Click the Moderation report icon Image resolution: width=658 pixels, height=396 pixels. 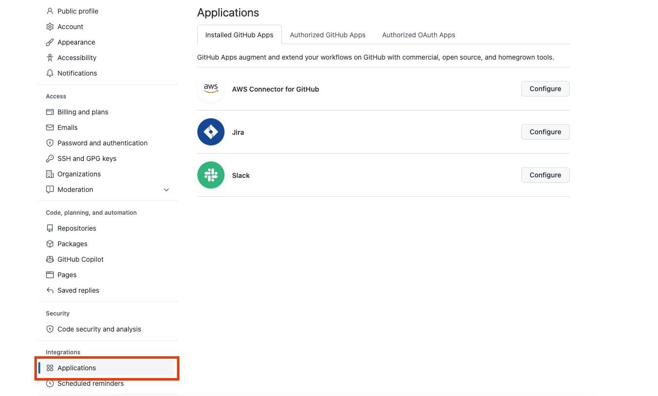pos(49,190)
